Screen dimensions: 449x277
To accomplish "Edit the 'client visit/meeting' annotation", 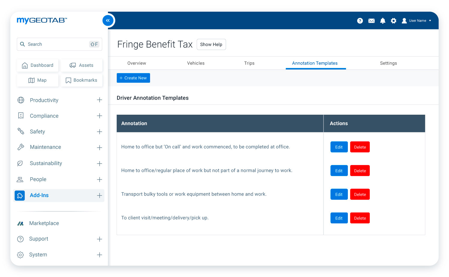I will (x=339, y=218).
